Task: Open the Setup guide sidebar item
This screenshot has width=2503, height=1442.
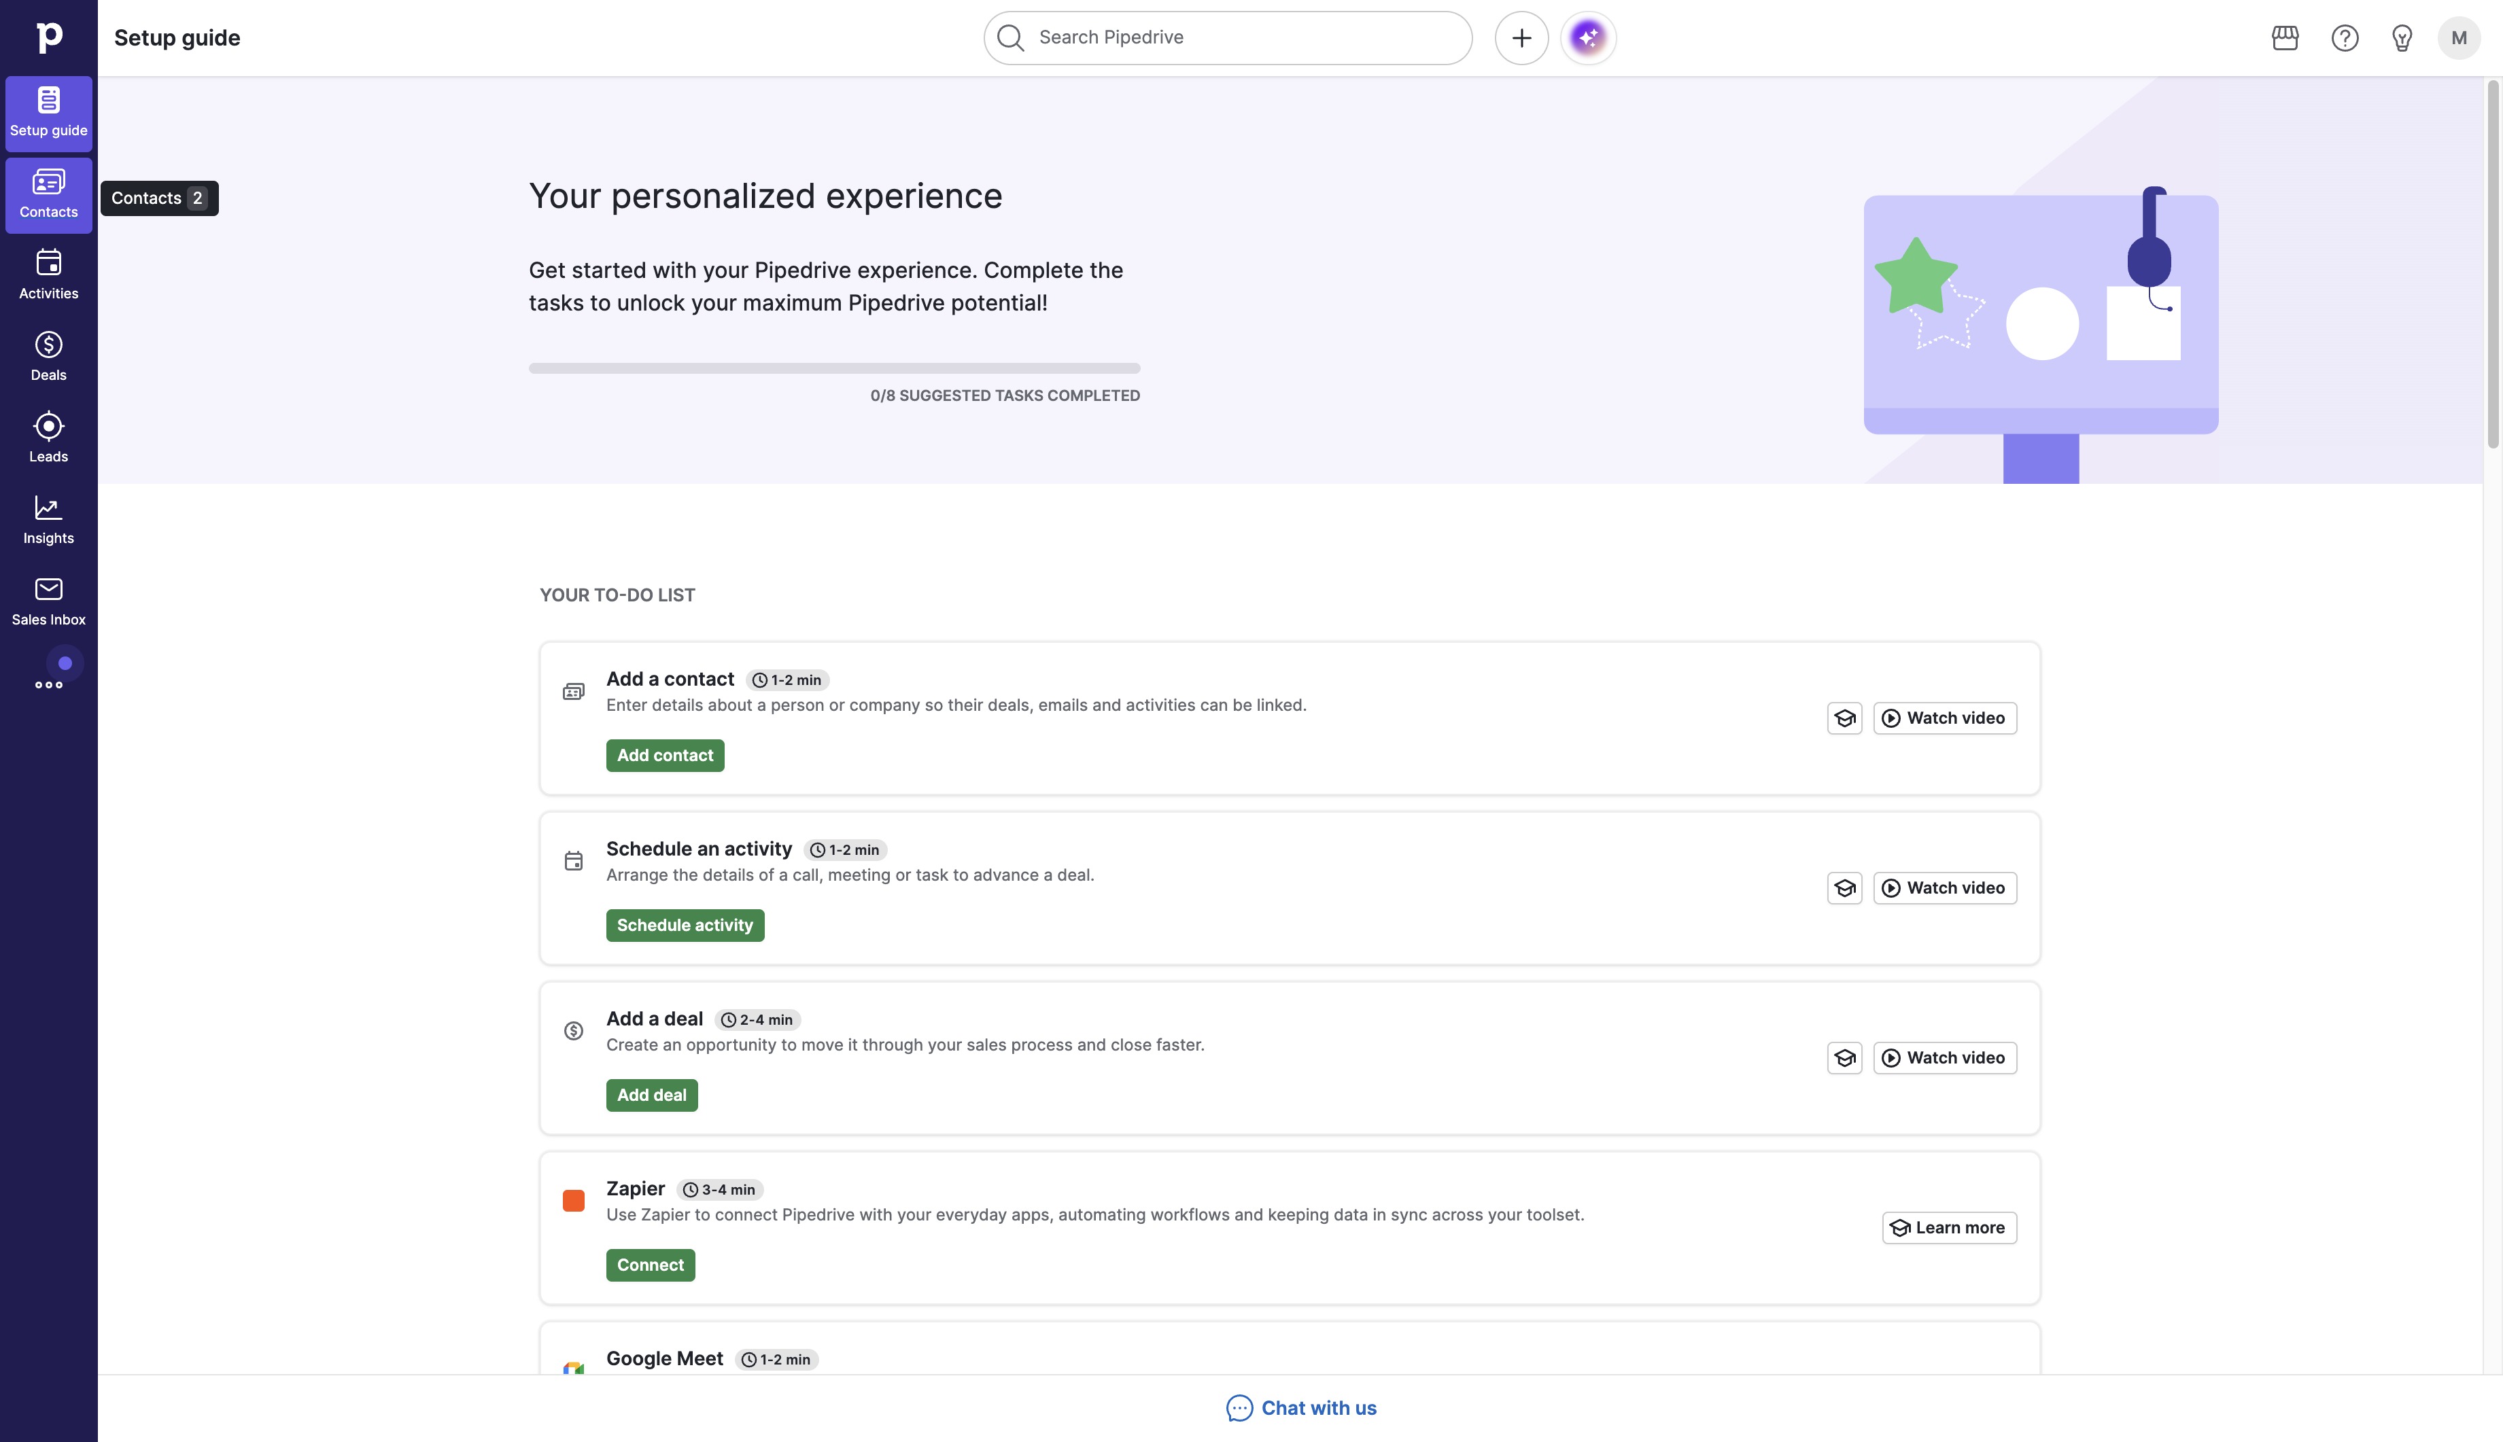Action: coord(48,114)
